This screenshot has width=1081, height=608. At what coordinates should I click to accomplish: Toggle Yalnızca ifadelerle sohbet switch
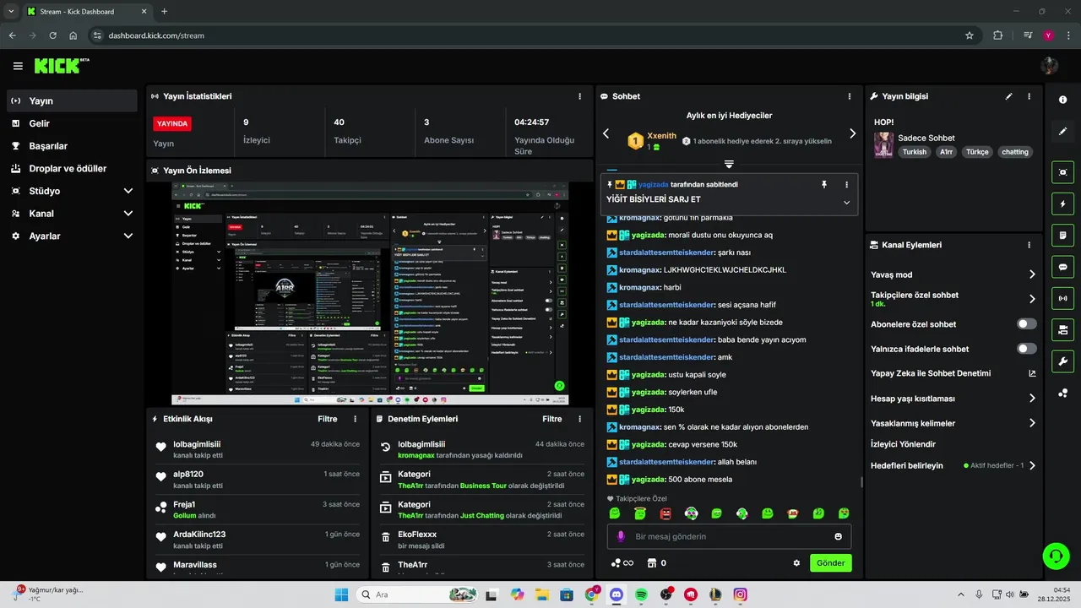(x=1027, y=349)
